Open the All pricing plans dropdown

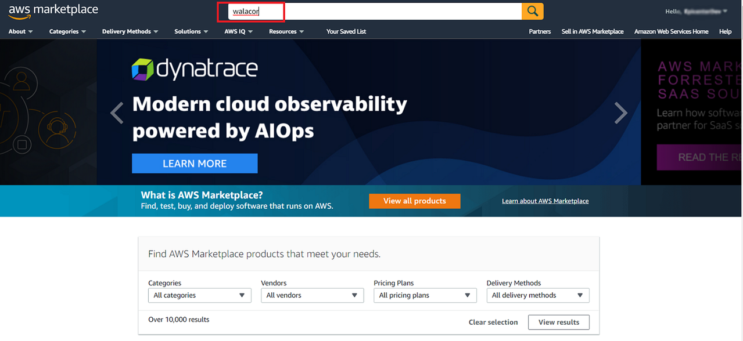[x=425, y=295]
